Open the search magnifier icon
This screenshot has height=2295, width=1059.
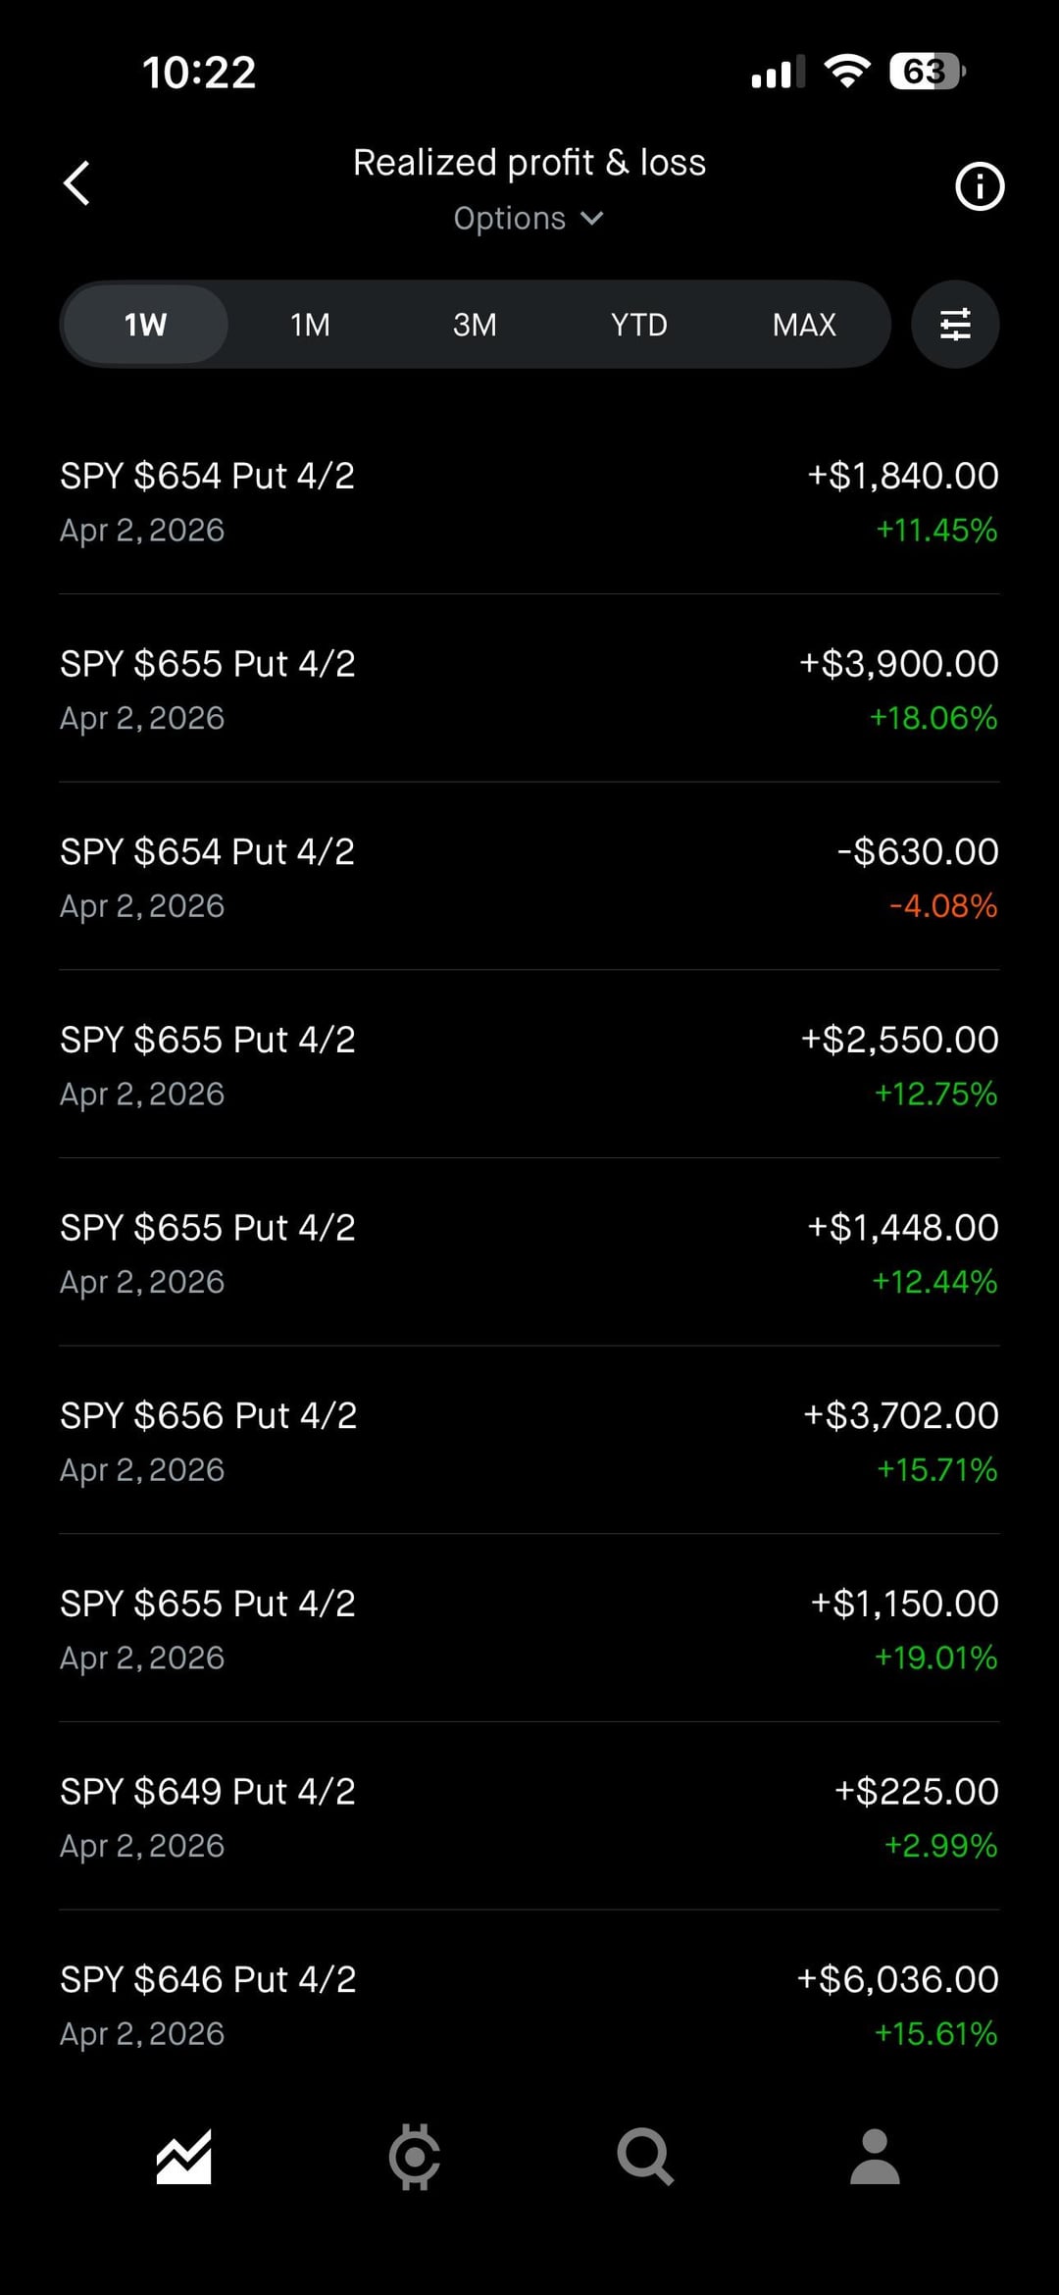tap(644, 2157)
